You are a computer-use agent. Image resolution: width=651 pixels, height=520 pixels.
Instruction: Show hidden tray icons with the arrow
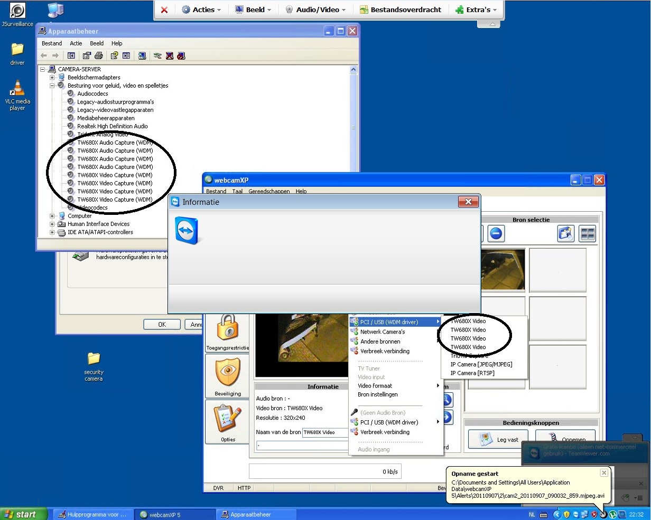pos(556,514)
